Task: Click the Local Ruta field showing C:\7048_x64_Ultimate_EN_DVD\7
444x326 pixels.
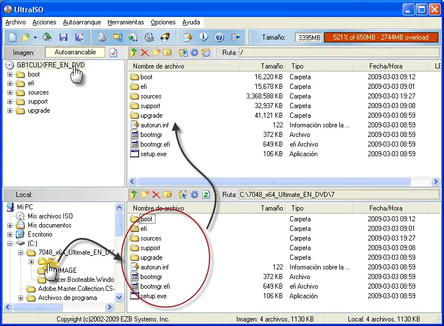Action: 339,195
